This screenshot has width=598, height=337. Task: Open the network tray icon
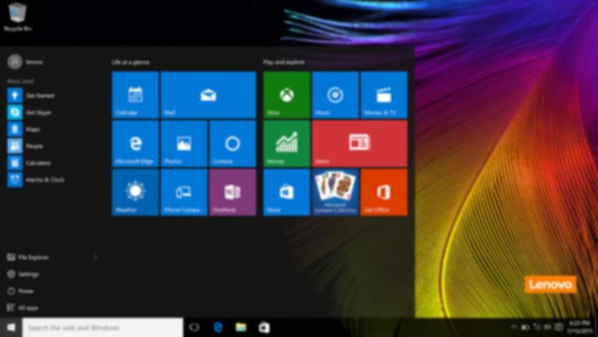[x=537, y=327]
